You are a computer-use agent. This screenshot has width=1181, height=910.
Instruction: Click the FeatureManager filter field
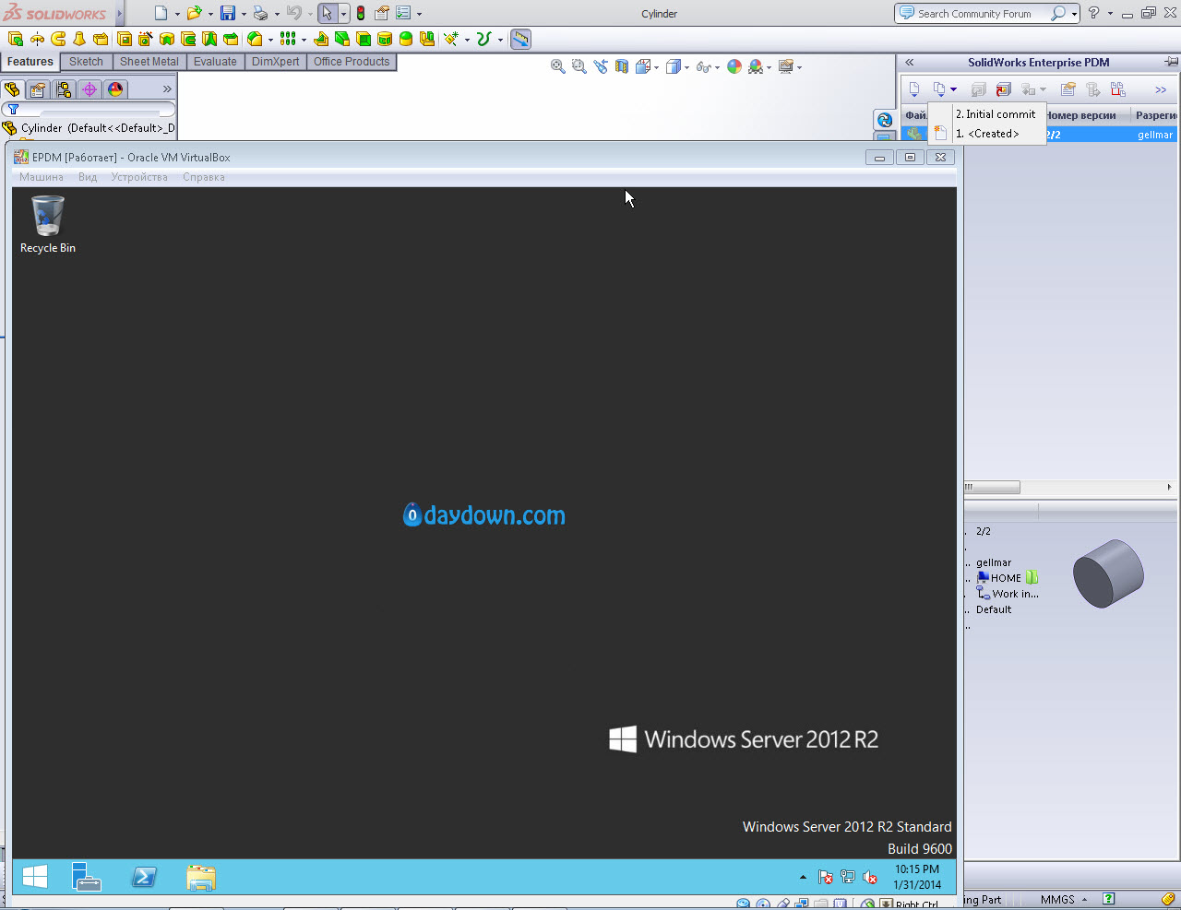coord(89,109)
